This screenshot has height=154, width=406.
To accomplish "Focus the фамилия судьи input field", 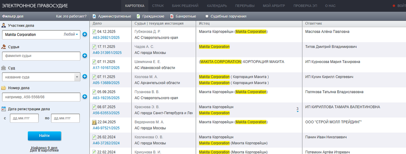I will 41,56.
